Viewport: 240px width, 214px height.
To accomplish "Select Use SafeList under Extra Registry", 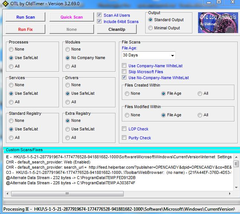I will [68, 129].
